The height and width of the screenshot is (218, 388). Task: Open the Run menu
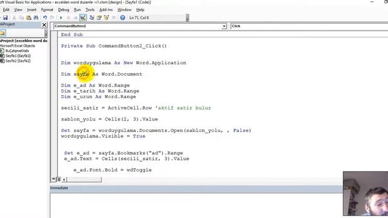[77, 10]
